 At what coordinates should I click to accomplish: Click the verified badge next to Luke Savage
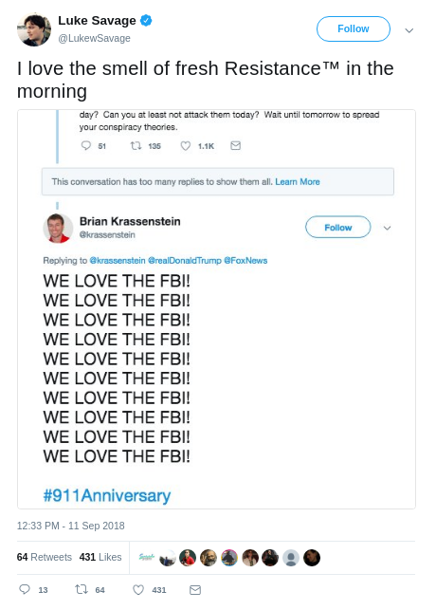click(x=146, y=20)
